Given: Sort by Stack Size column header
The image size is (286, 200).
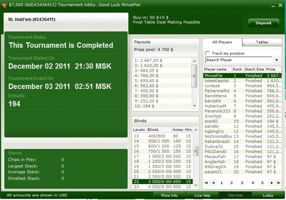Looking at the screenshot, I should [254, 69].
